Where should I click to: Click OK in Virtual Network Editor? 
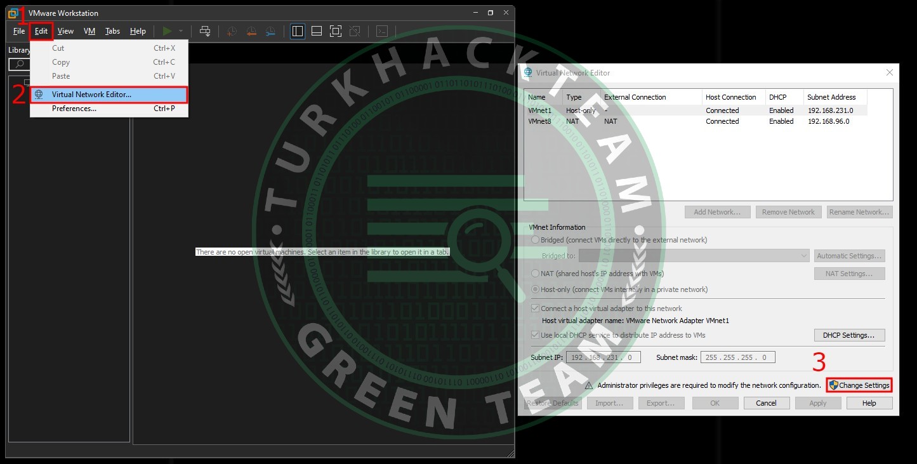715,403
